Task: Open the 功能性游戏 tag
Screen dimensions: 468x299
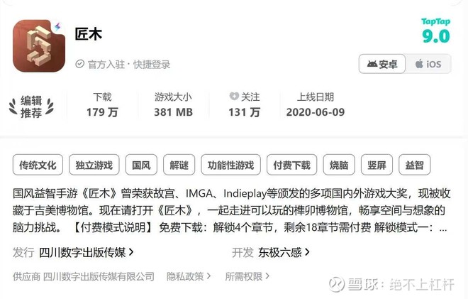Action: pos(230,165)
